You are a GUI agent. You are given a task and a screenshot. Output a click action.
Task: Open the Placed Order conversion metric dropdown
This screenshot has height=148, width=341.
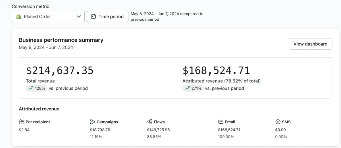point(48,16)
